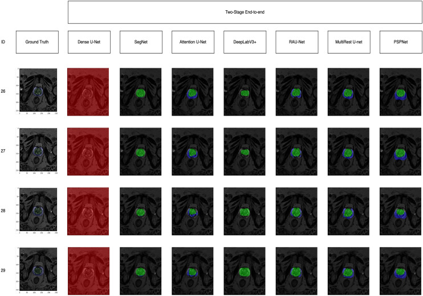Screen dimensions: 423x296
Task: Open DeepLabV3+ segmentation for ID 28
Action: [x=245, y=211]
